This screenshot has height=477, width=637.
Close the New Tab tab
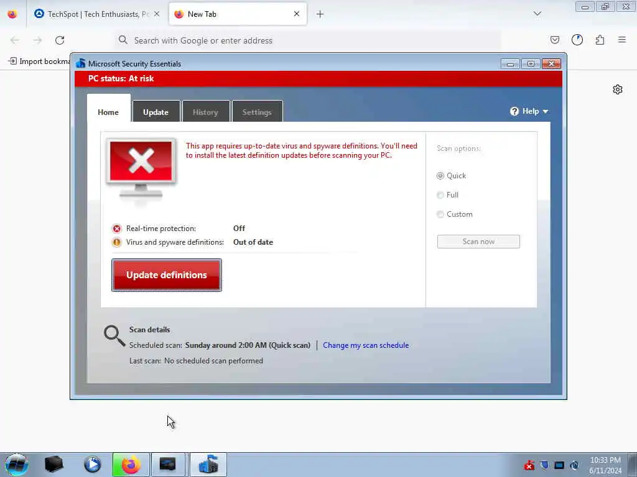[x=297, y=14]
